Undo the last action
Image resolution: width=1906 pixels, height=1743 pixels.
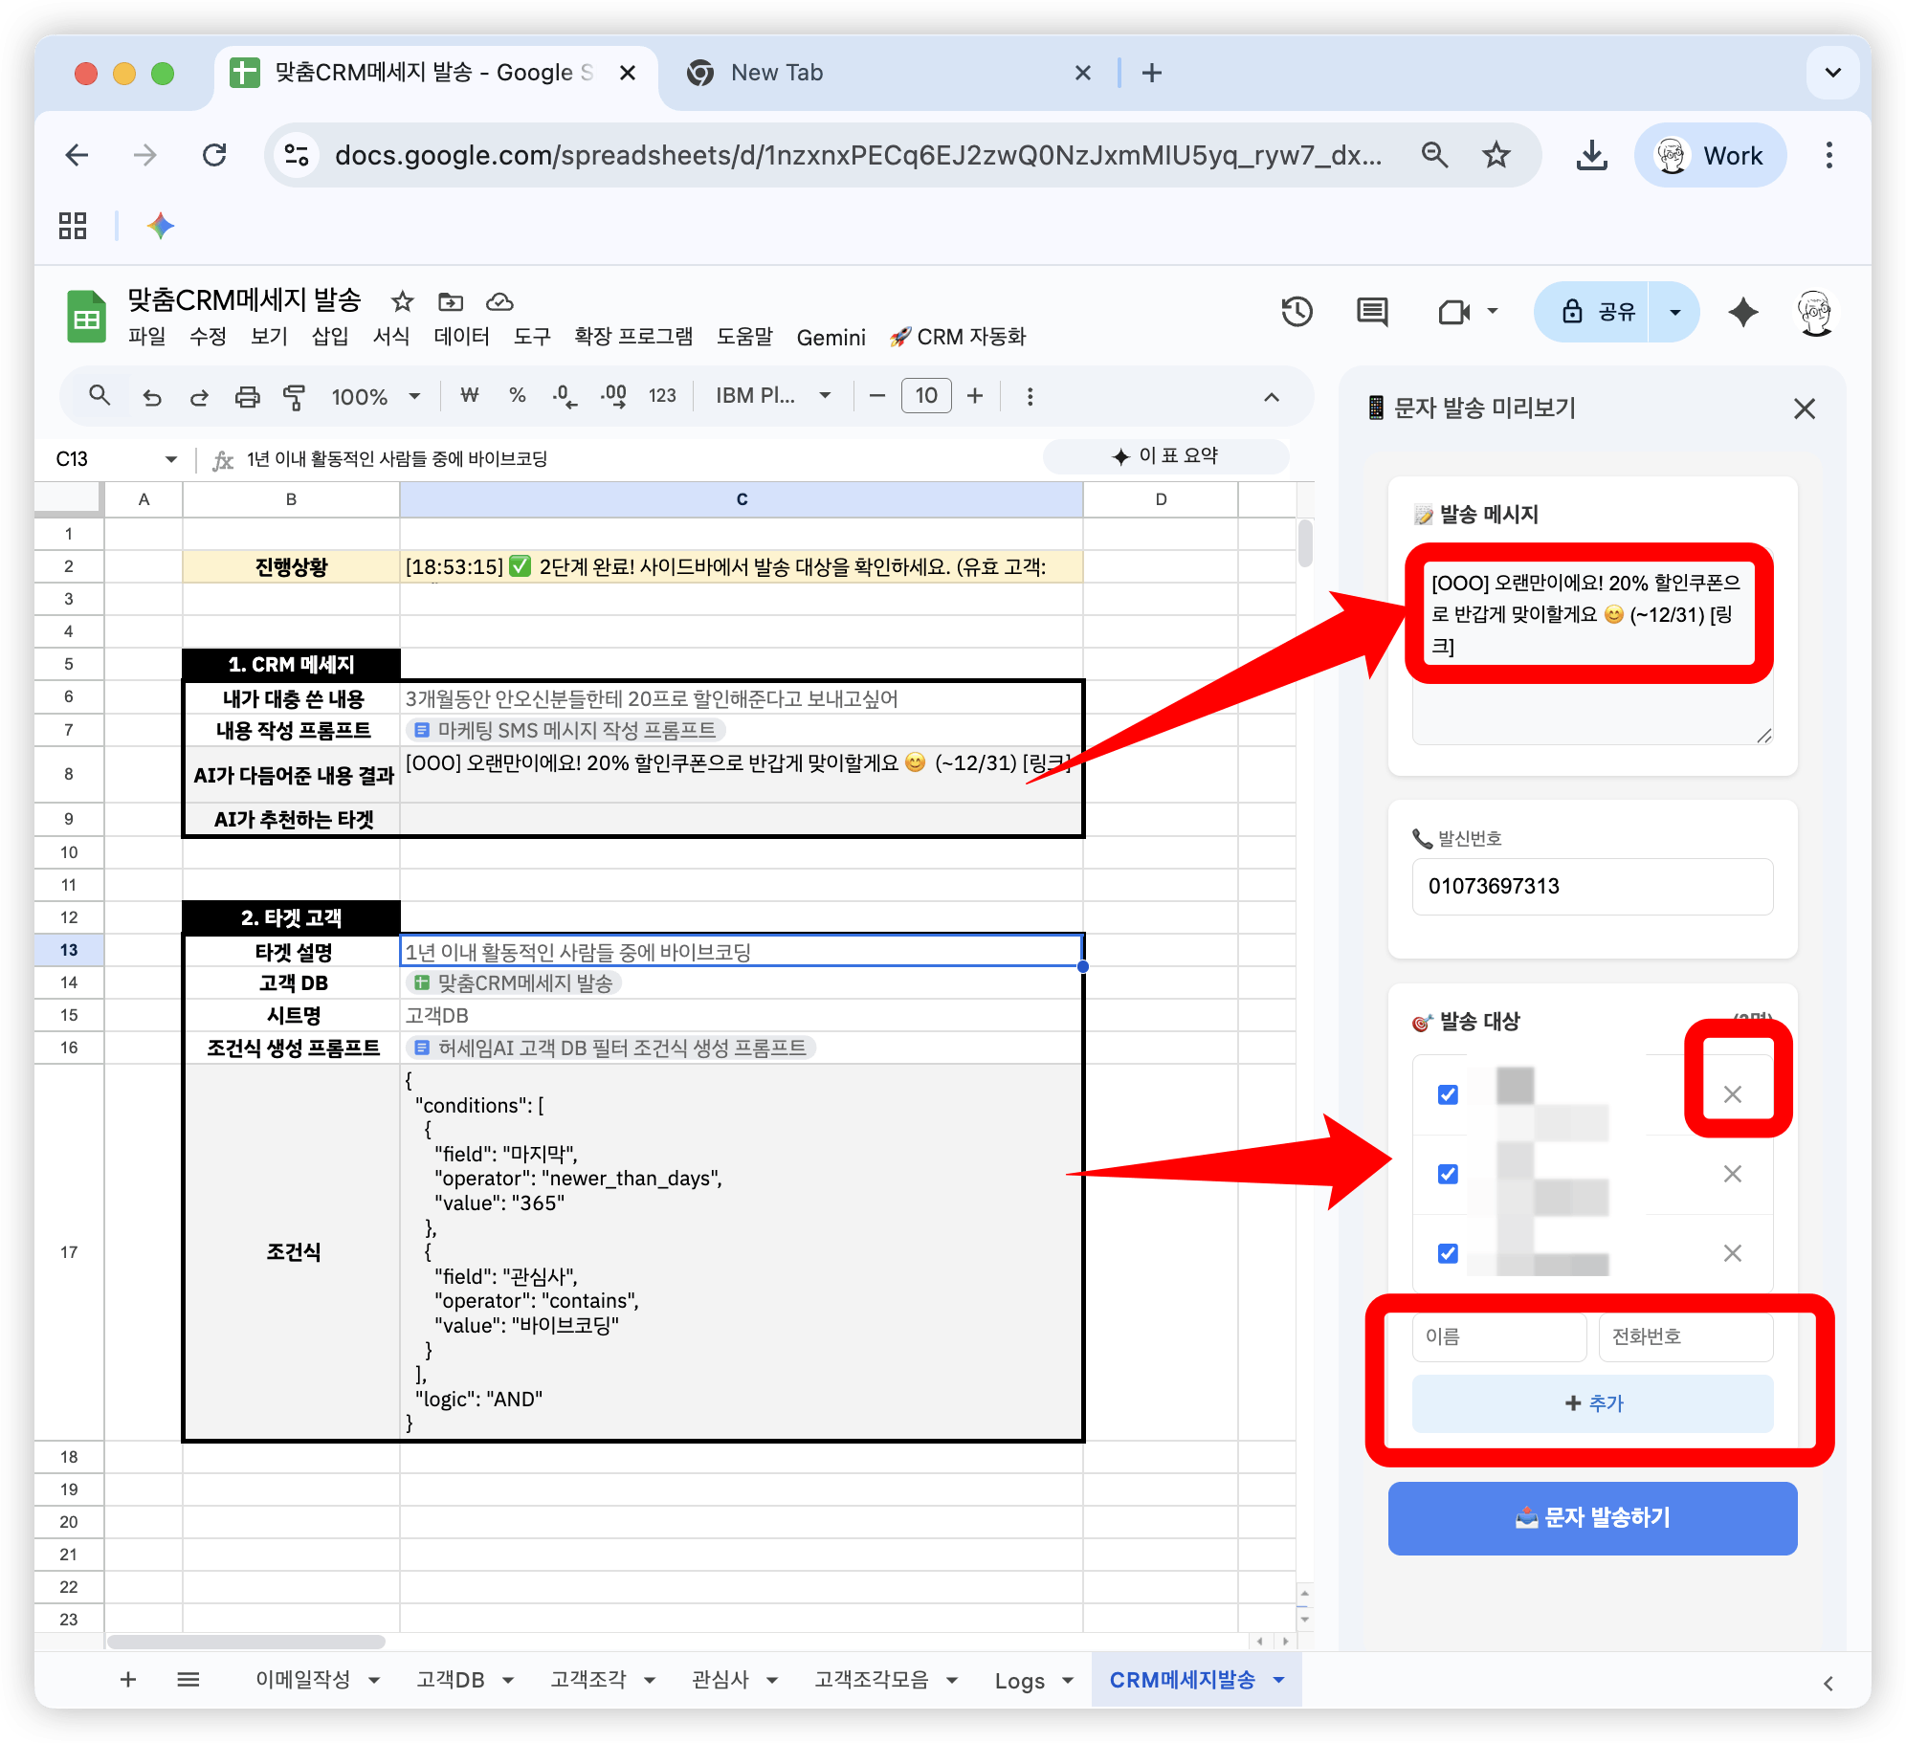151,395
